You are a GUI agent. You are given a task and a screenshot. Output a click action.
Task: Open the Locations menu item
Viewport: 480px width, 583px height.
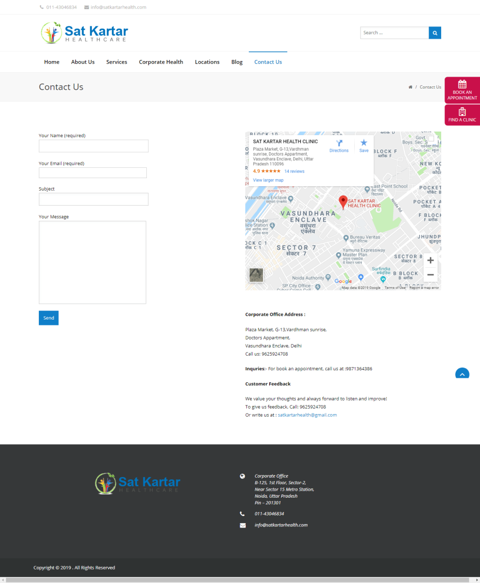pyautogui.click(x=207, y=62)
